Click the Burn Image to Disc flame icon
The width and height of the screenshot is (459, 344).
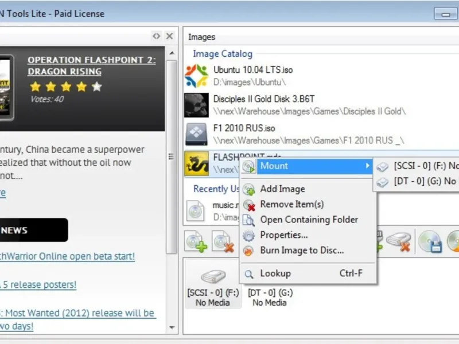[248, 251]
